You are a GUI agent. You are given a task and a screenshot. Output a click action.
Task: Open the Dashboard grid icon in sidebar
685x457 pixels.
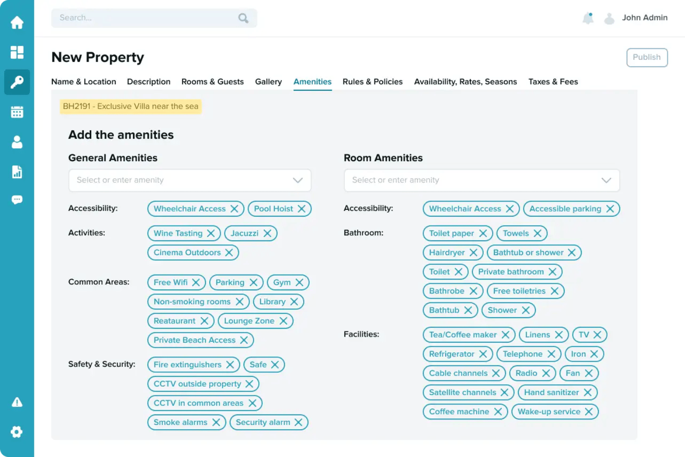(17, 52)
